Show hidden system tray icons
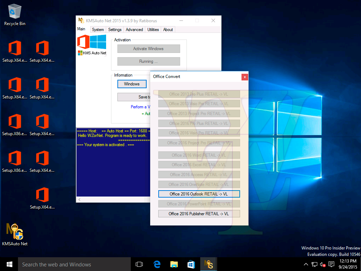The width and height of the screenshot is (361, 271). (x=306, y=264)
